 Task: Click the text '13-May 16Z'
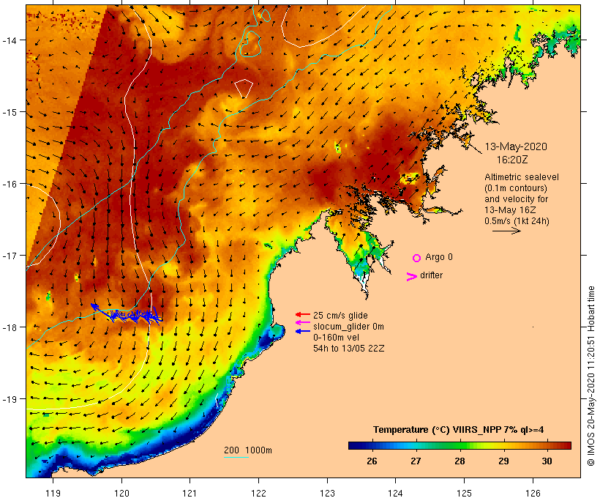point(510,210)
